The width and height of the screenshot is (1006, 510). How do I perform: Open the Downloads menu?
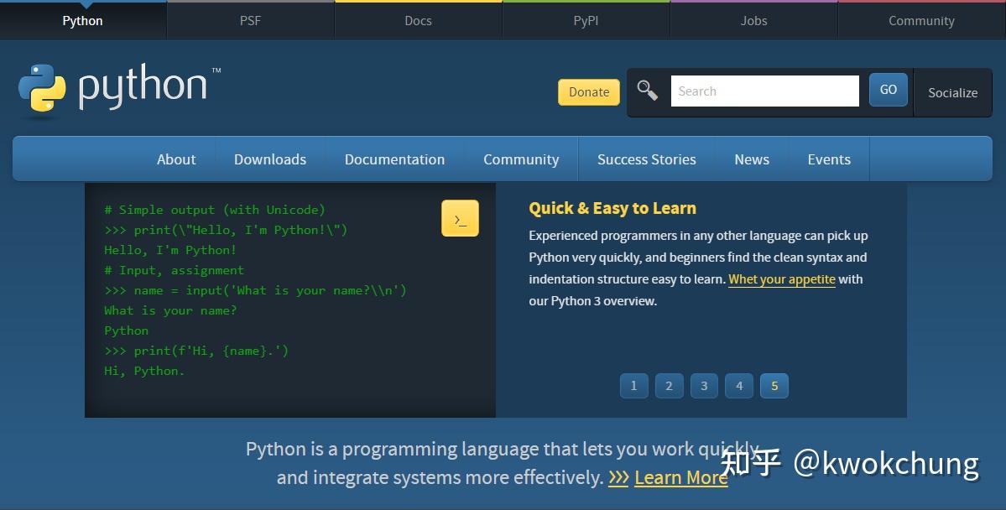(x=269, y=159)
